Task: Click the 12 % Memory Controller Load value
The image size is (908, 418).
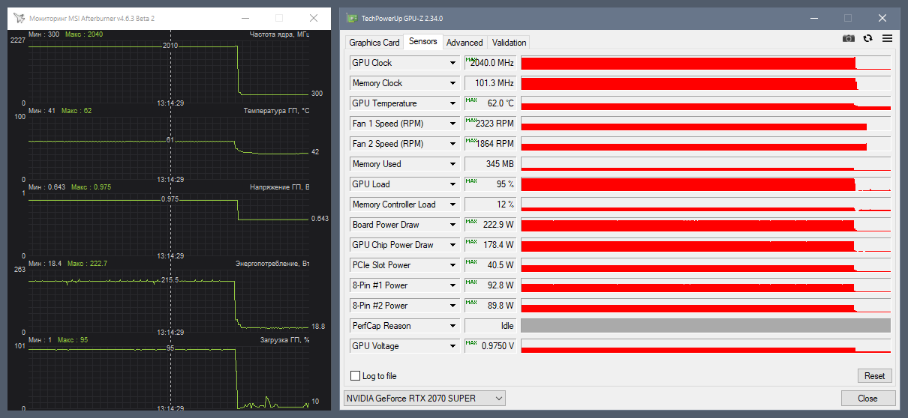Action: (491, 205)
